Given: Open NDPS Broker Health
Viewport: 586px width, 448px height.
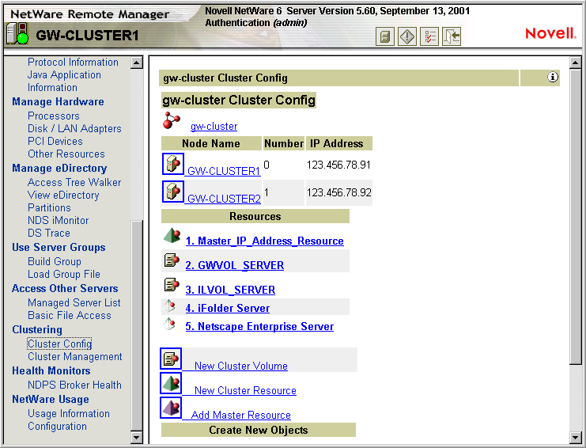Looking at the screenshot, I should tap(74, 385).
